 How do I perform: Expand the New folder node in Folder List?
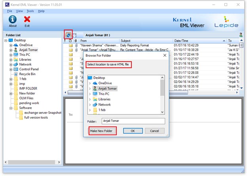pyautogui.click(x=11, y=94)
